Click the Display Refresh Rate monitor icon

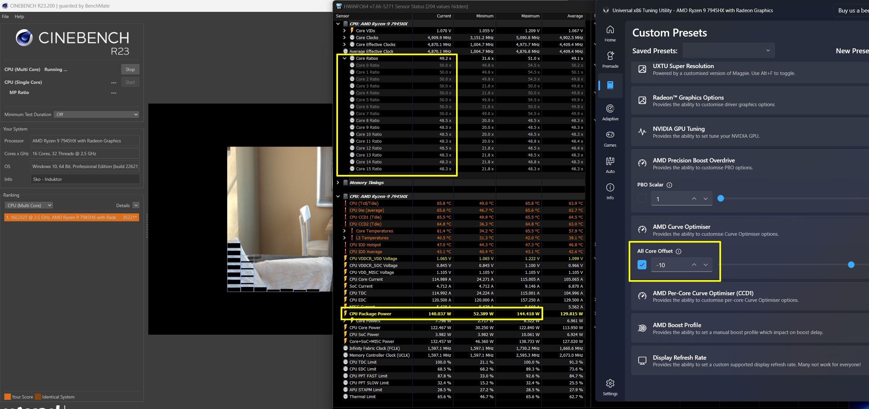point(642,360)
